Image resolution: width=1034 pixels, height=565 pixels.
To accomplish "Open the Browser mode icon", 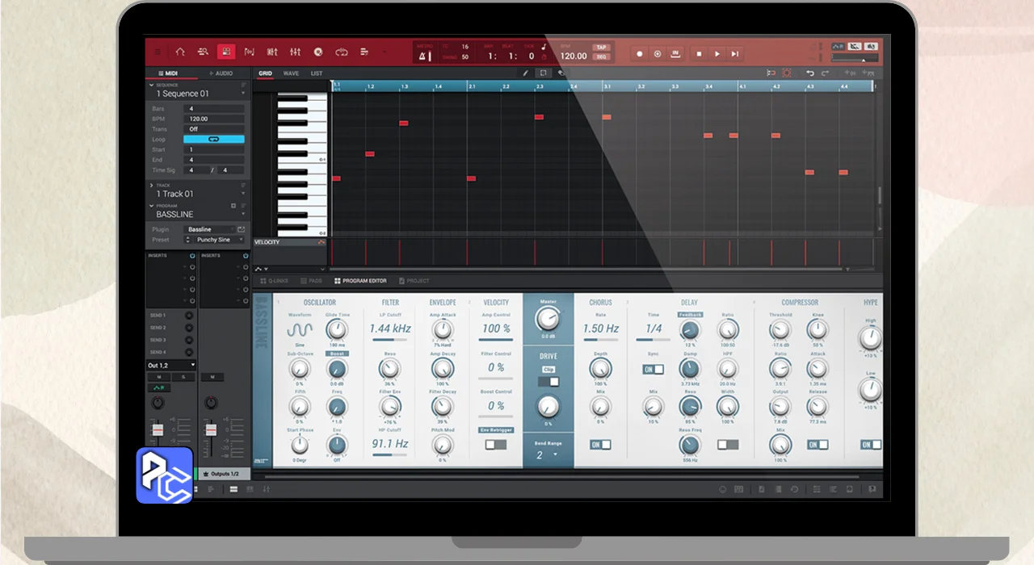I will point(203,52).
